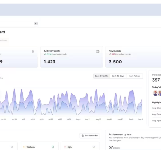Click the 57 projects achievement figure
The width and height of the screenshot is (161, 150).
115,147
